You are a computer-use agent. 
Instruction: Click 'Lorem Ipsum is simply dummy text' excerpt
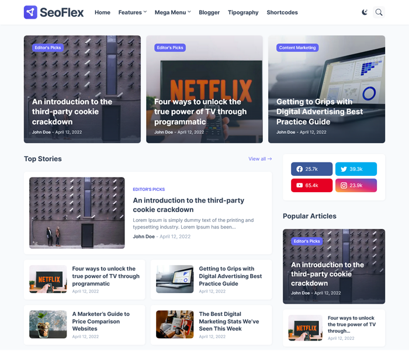[x=193, y=224]
